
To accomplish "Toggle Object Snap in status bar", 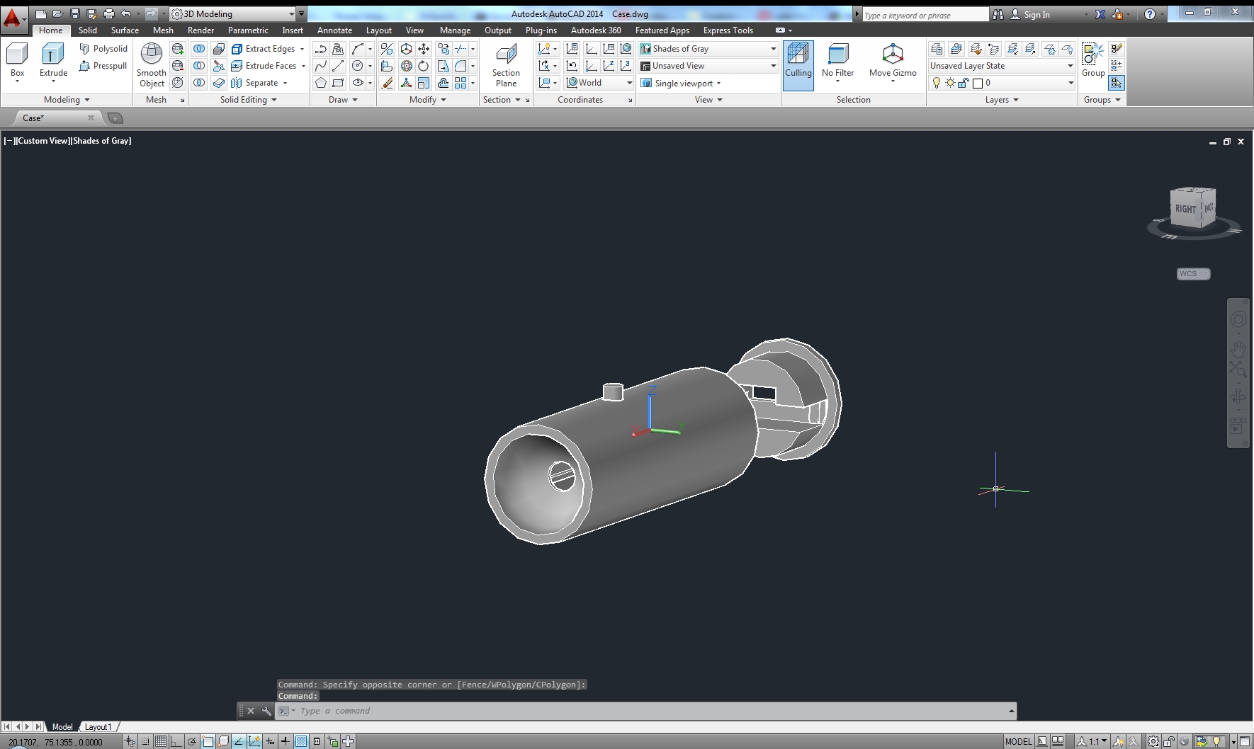I will [208, 741].
